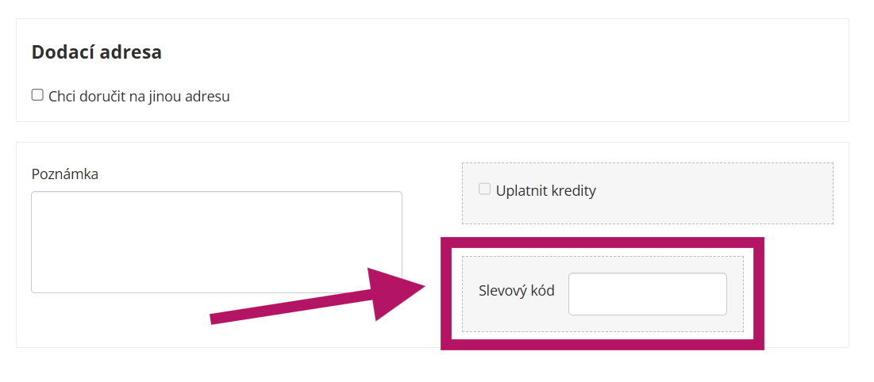Click into the Slevový kód input field
The width and height of the screenshot is (874, 382).
[647, 294]
